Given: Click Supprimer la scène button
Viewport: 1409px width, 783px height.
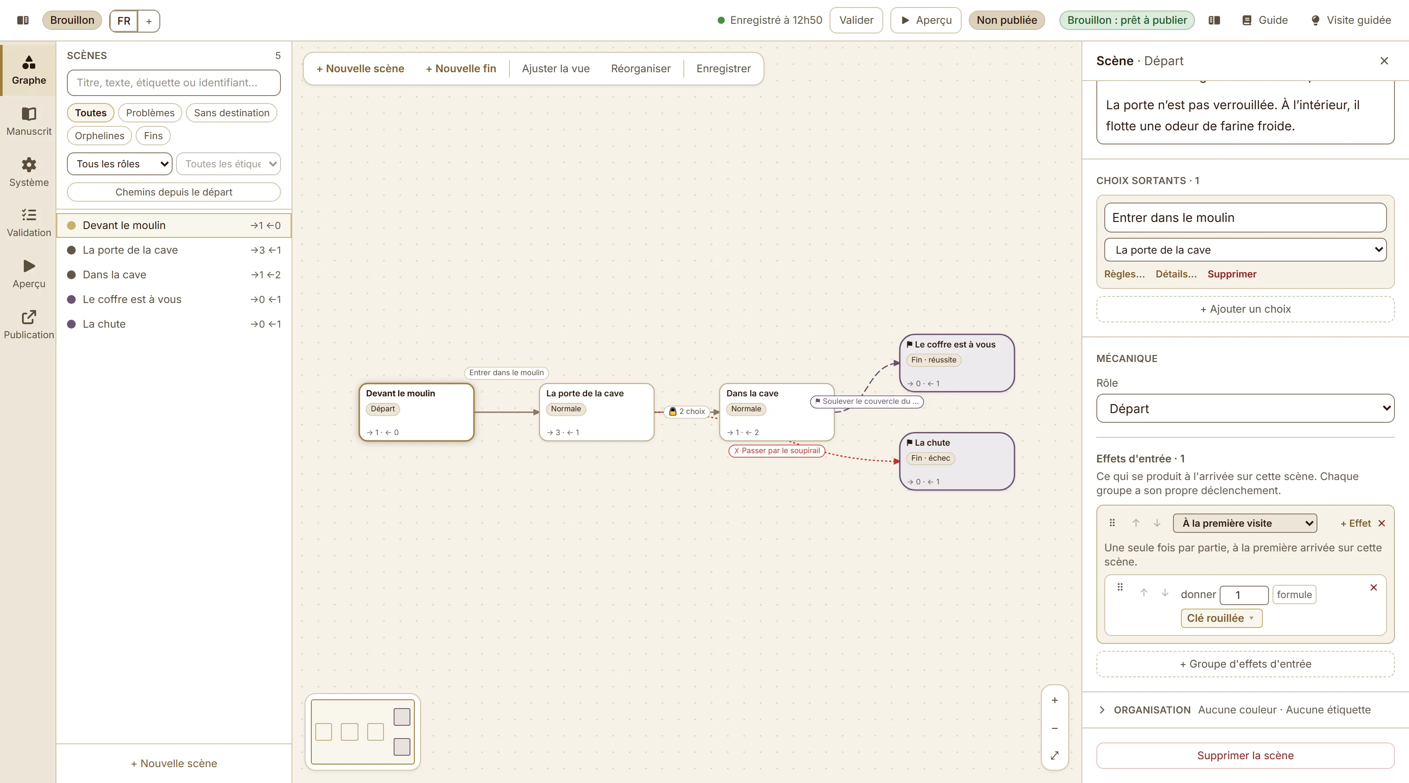Looking at the screenshot, I should click(1245, 756).
